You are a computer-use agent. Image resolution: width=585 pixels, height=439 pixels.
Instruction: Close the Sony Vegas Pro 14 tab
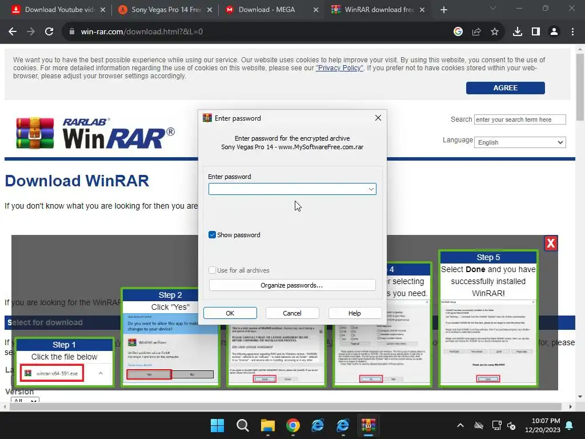click(x=210, y=10)
